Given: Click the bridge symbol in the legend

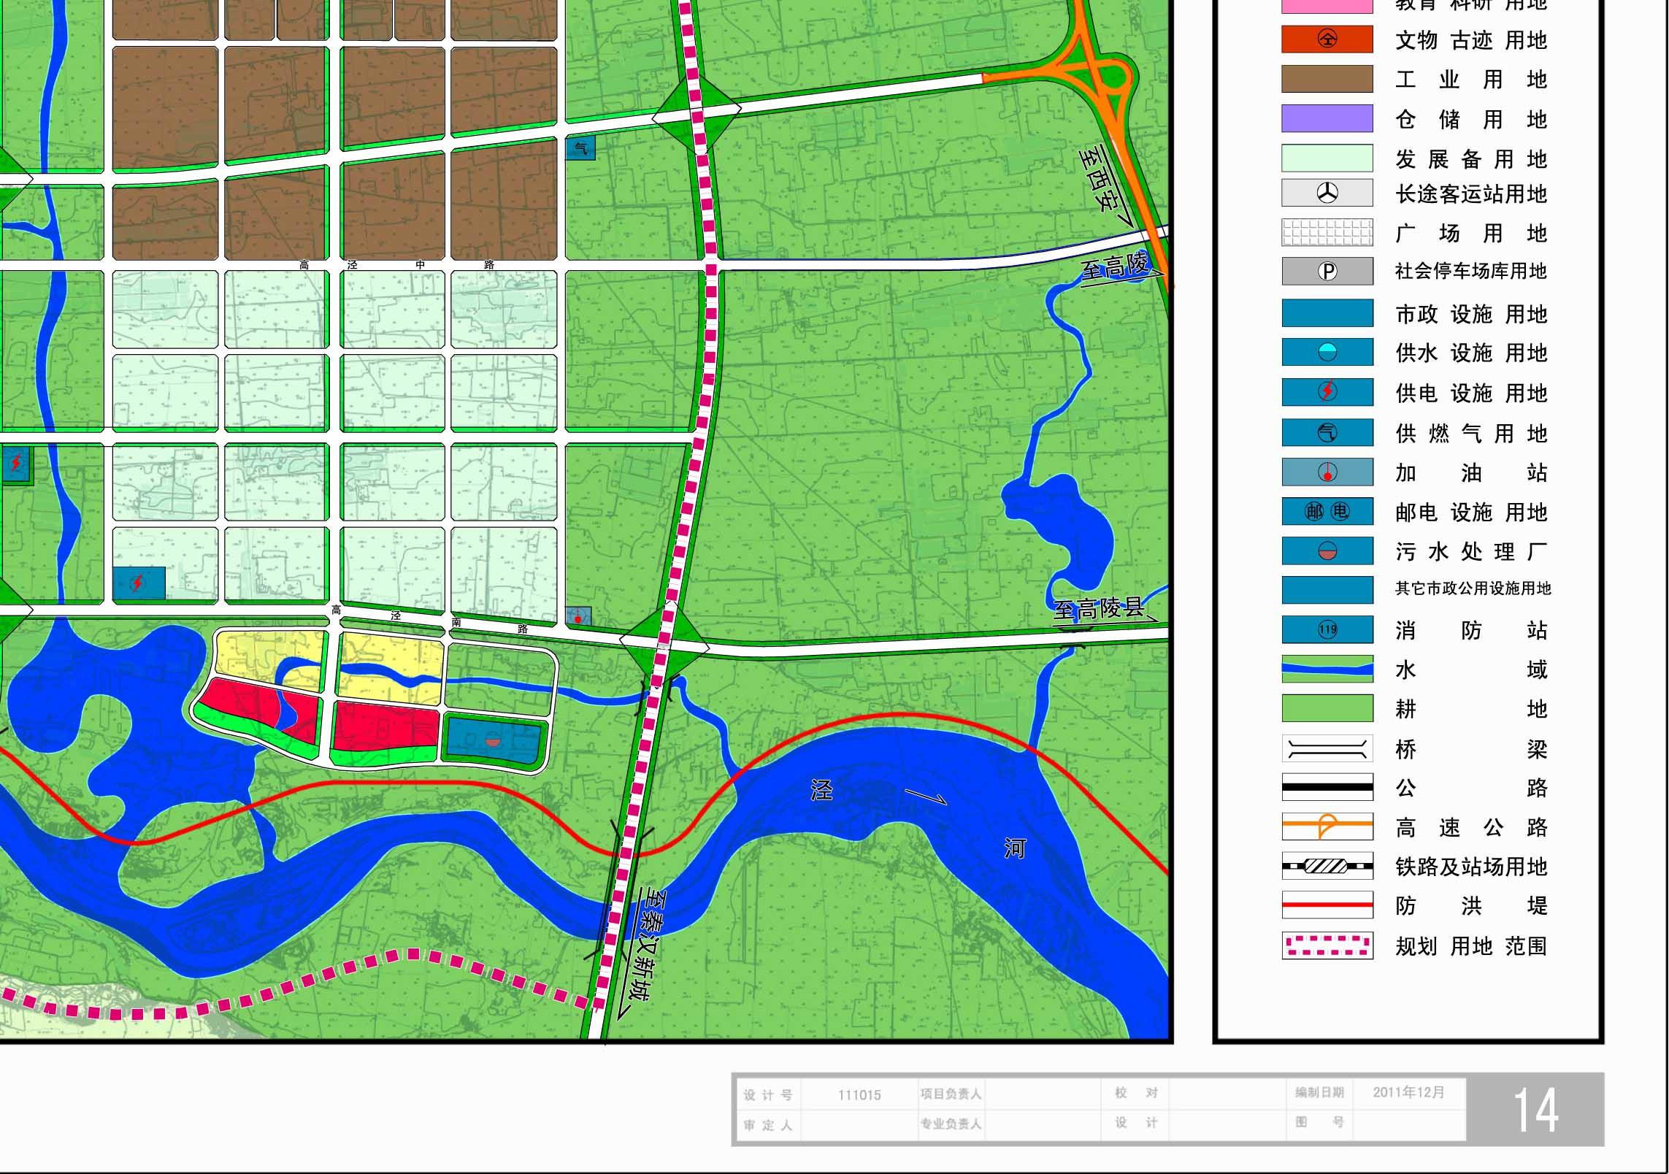Looking at the screenshot, I should click(1327, 748).
